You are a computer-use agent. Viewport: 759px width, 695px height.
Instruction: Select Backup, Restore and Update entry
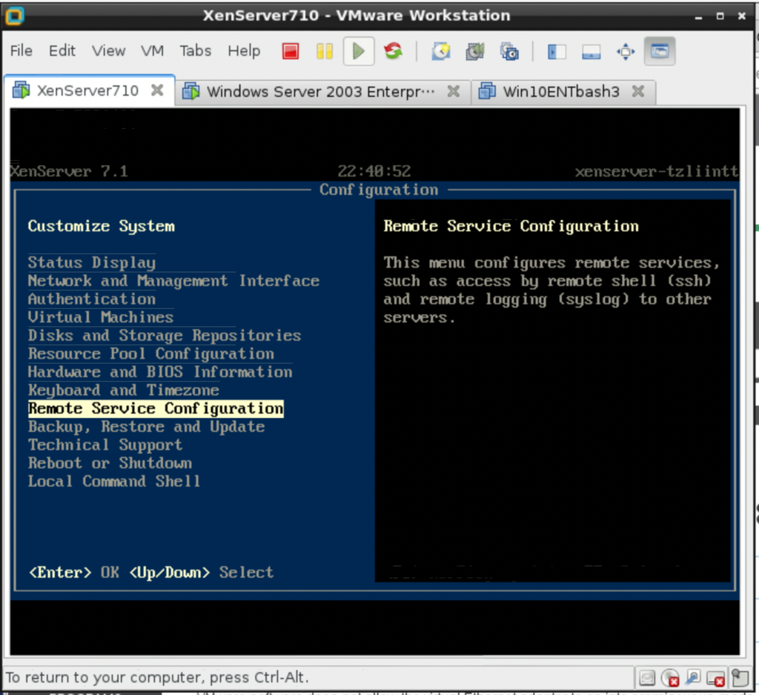(x=146, y=427)
